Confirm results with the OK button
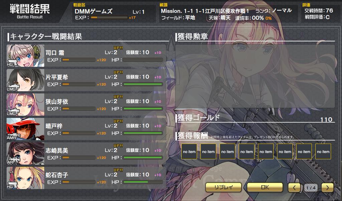The width and height of the screenshot is (342, 201). [x=265, y=187]
